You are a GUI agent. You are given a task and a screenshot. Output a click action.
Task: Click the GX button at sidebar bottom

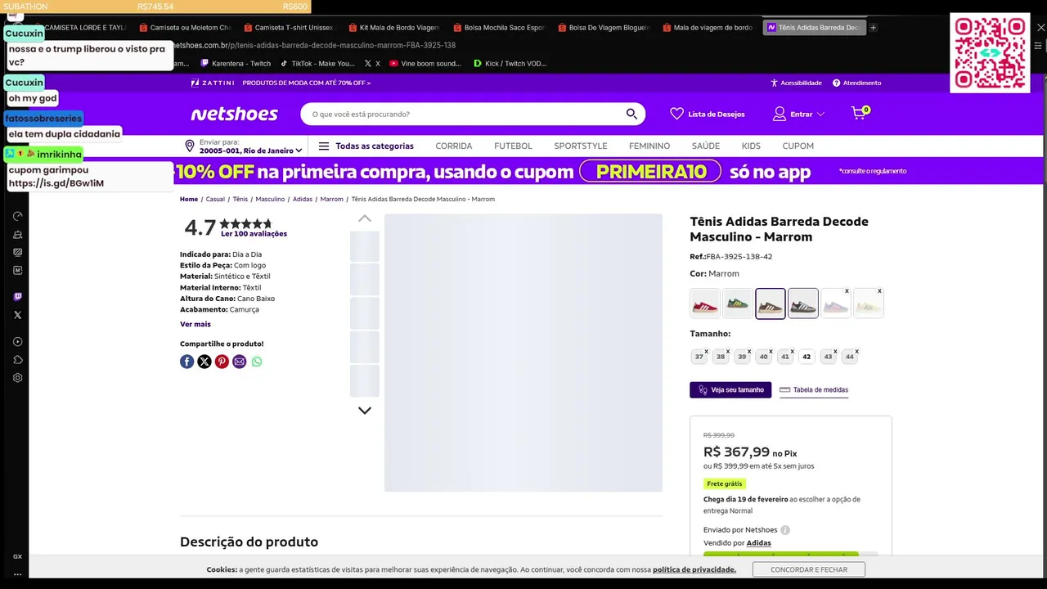click(x=18, y=556)
